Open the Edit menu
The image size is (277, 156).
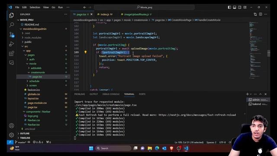pos(24,7)
